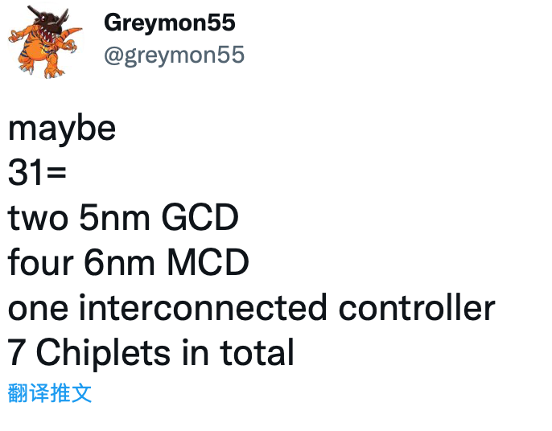Click the Greymon55 display name
This screenshot has height=431, width=552.
coord(170,23)
